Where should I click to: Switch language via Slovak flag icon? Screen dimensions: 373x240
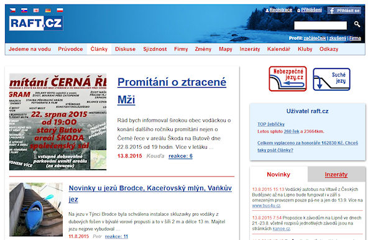(24, 10)
